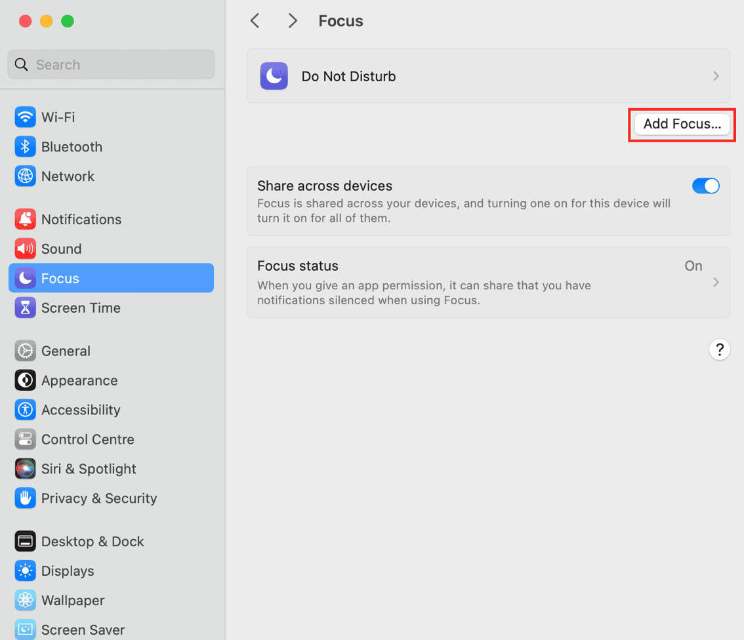Click the Add Focus... button
Viewport: 744px width, 640px height.
[x=682, y=124]
